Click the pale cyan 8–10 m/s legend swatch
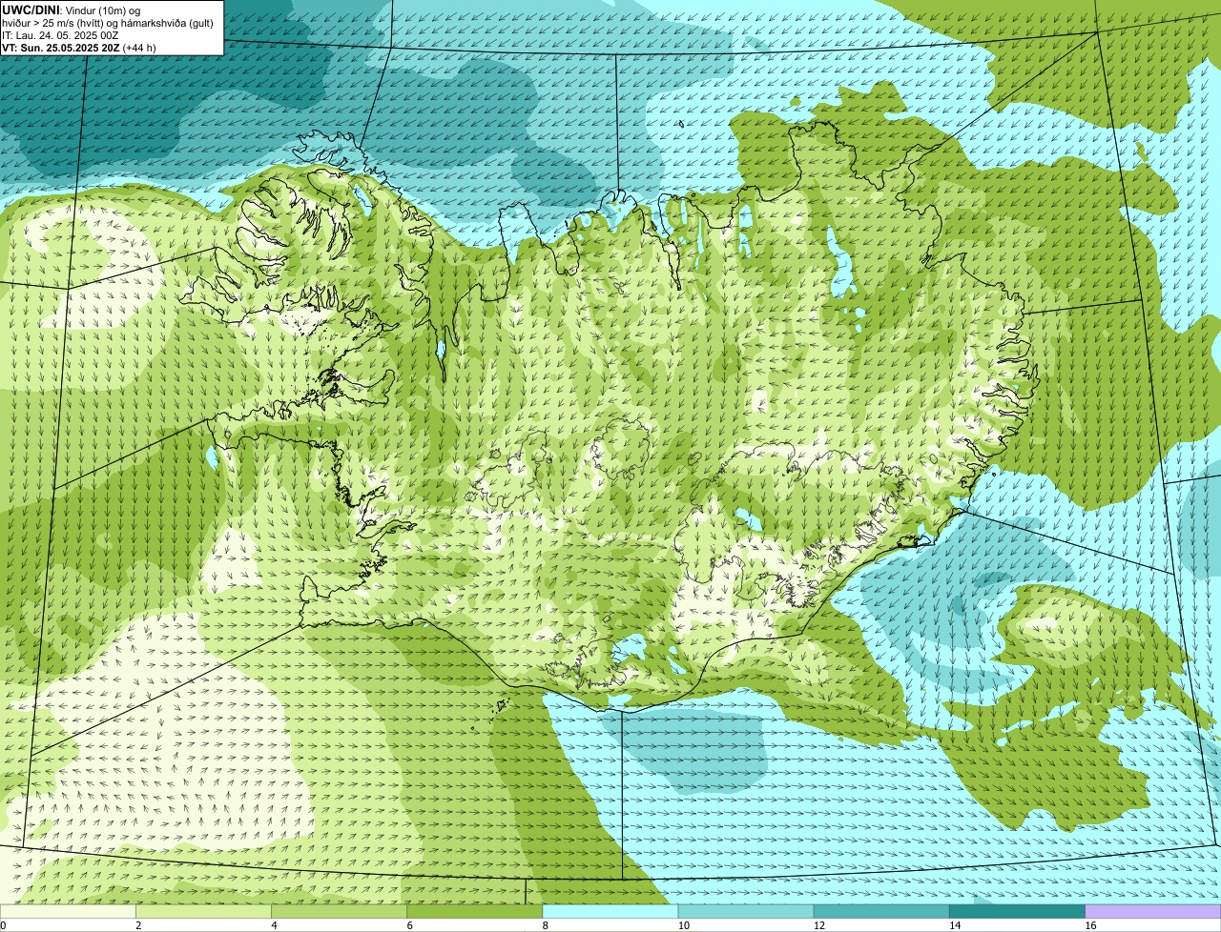Viewport: 1221px width, 932px height. [610, 911]
